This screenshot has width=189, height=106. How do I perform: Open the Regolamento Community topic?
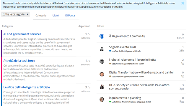tap(128, 36)
